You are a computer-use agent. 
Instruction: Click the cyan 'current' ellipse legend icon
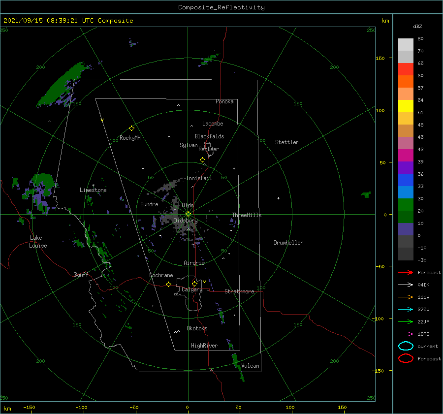tap(406, 346)
